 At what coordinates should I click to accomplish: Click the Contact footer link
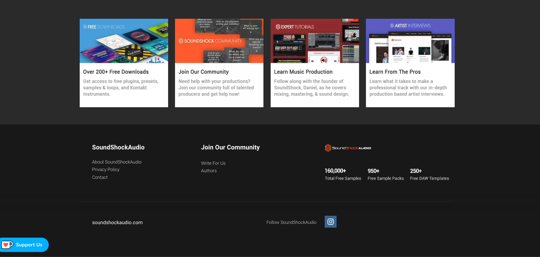[x=100, y=177]
